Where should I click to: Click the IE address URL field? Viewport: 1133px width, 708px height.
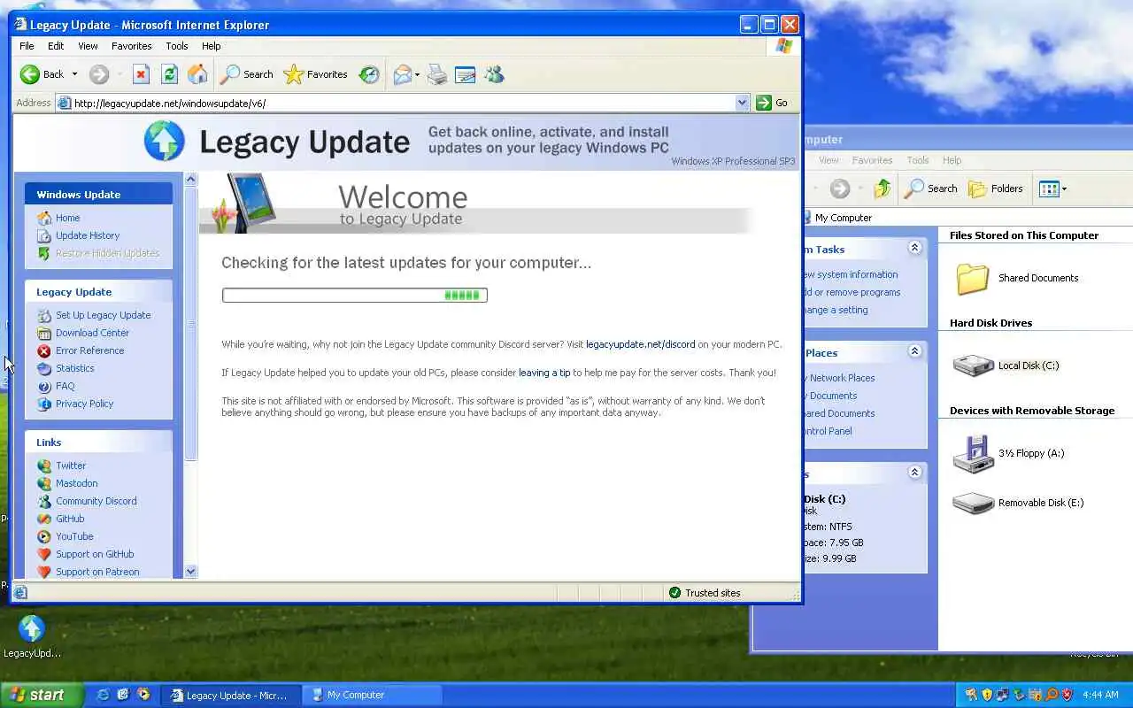point(403,104)
